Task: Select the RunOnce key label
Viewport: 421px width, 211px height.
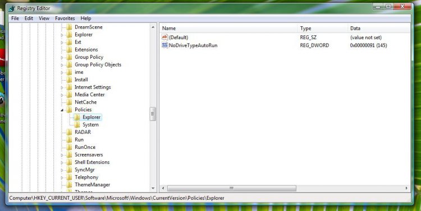Action: click(85, 147)
